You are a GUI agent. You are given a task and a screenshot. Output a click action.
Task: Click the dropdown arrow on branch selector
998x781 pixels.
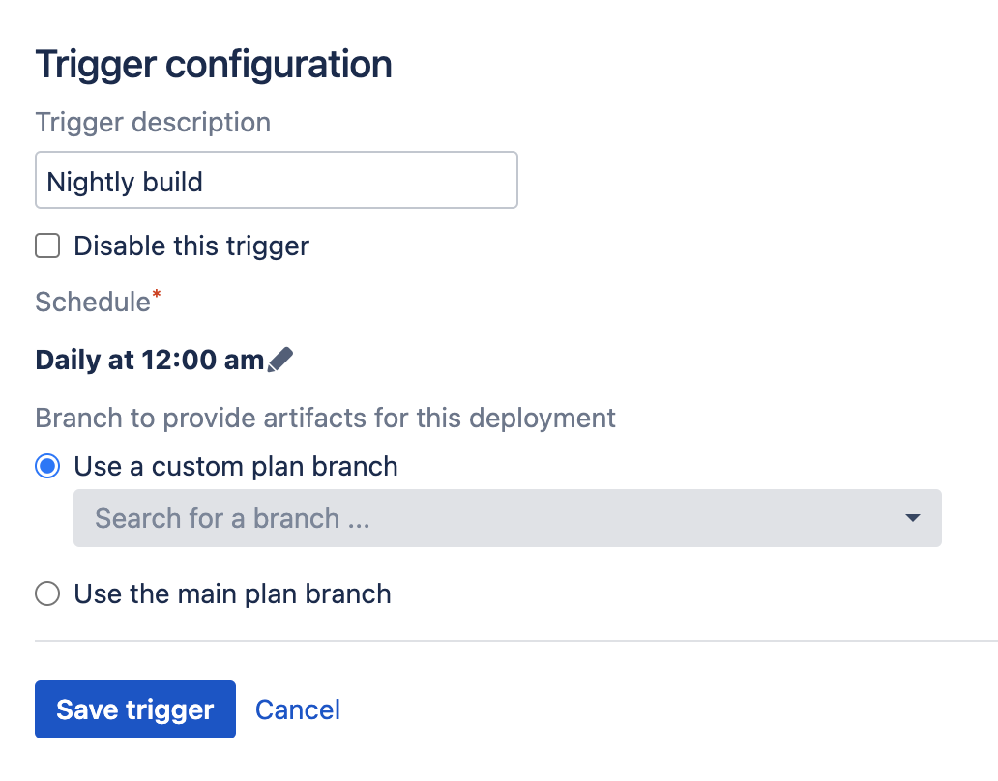pyautogui.click(x=911, y=518)
